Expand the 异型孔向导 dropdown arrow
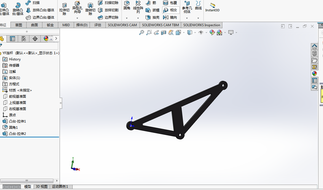323x190 pixels. coord(77,18)
